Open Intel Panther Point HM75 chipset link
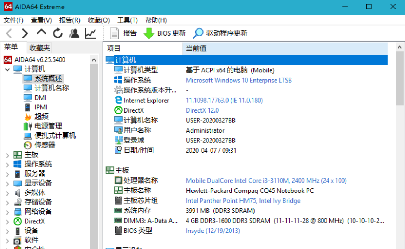Image resolution: width=405 pixels, height=249 pixels. point(243,201)
